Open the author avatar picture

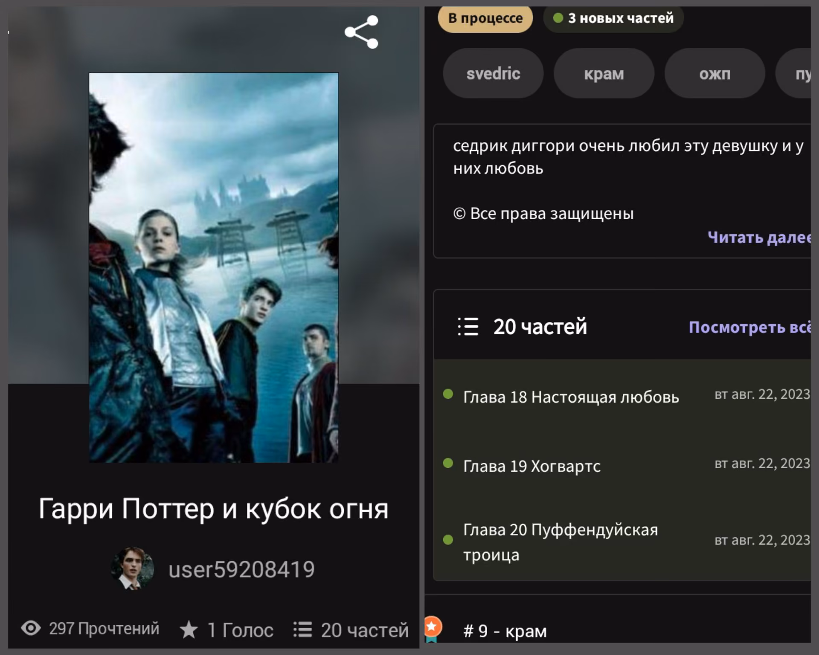coord(132,568)
